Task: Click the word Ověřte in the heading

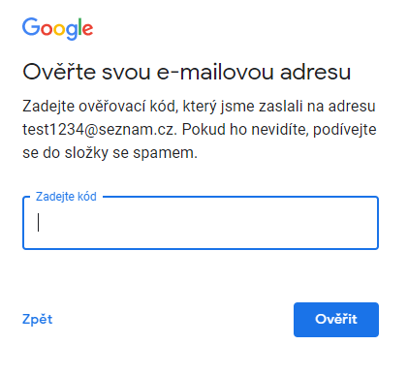Action: tap(59, 72)
